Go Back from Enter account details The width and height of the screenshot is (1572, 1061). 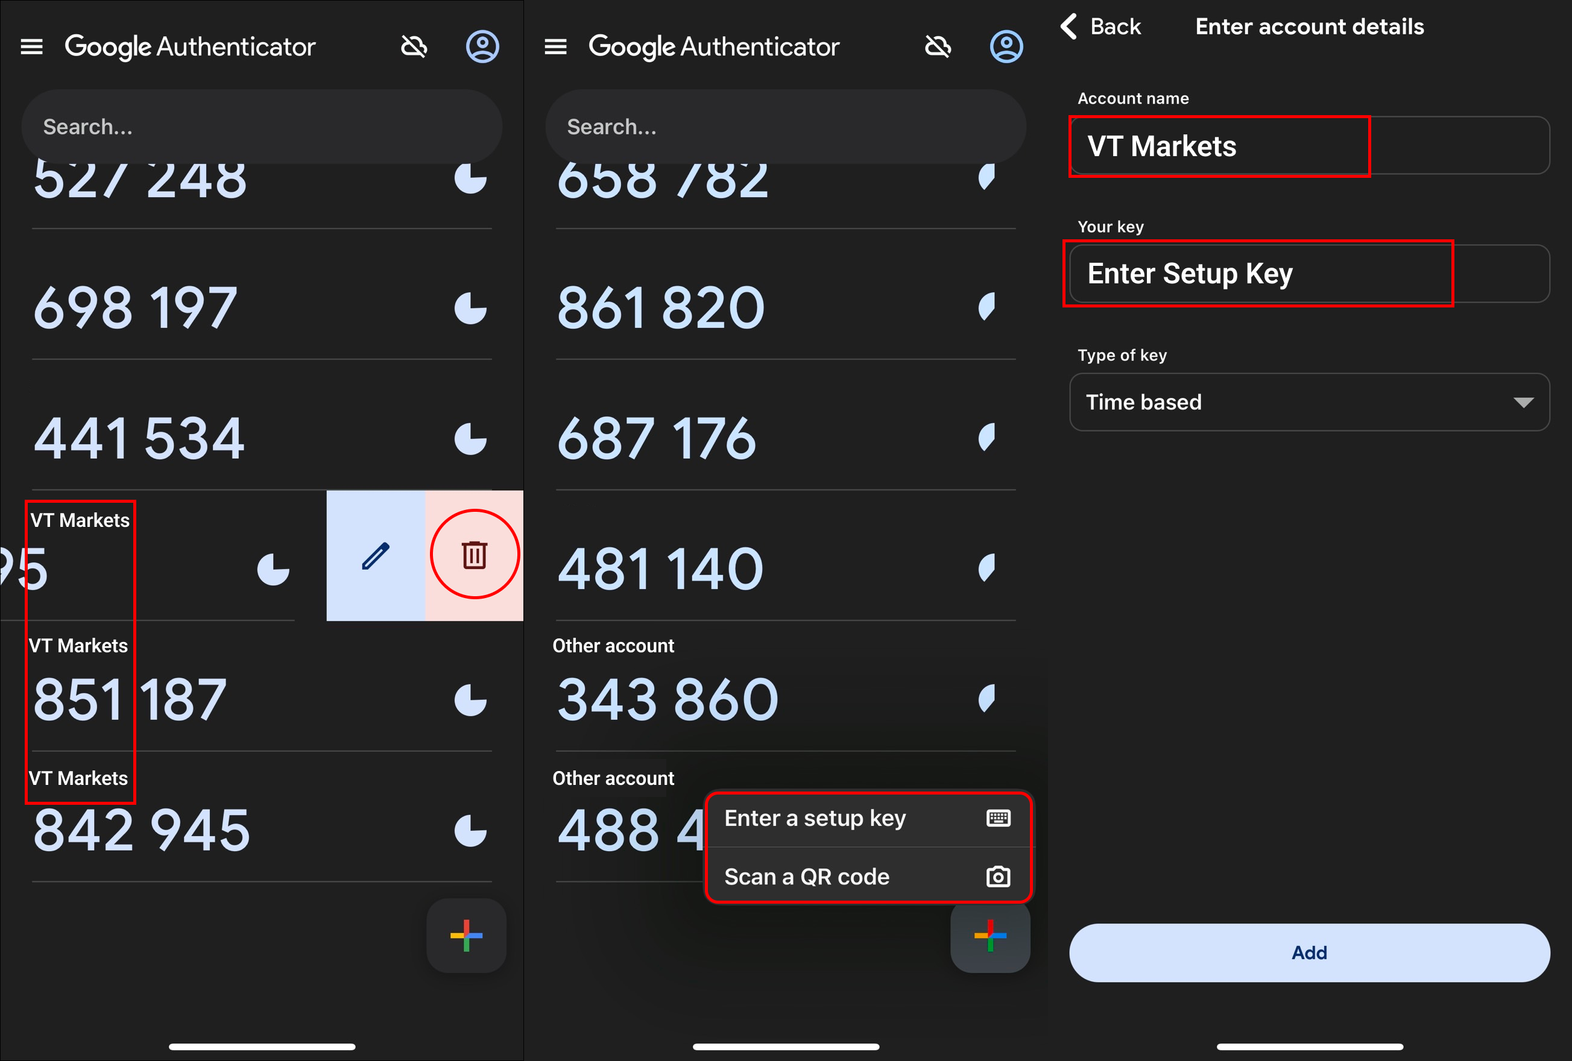pyautogui.click(x=1100, y=27)
